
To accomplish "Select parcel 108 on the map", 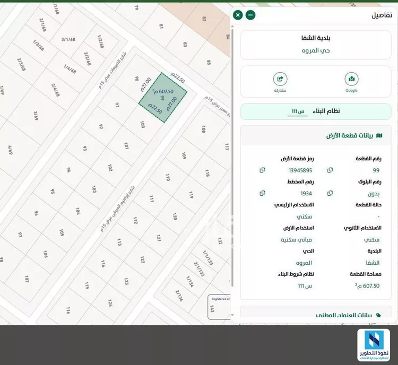I will [x=203, y=129].
